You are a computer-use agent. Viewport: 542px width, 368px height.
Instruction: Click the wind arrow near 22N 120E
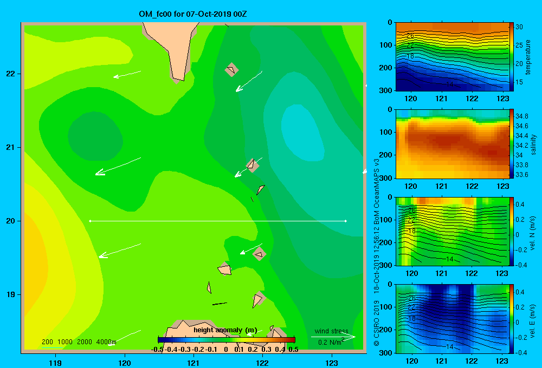point(127,74)
